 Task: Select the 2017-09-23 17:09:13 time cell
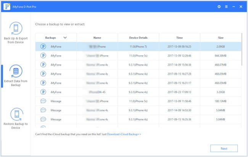tap(179, 92)
